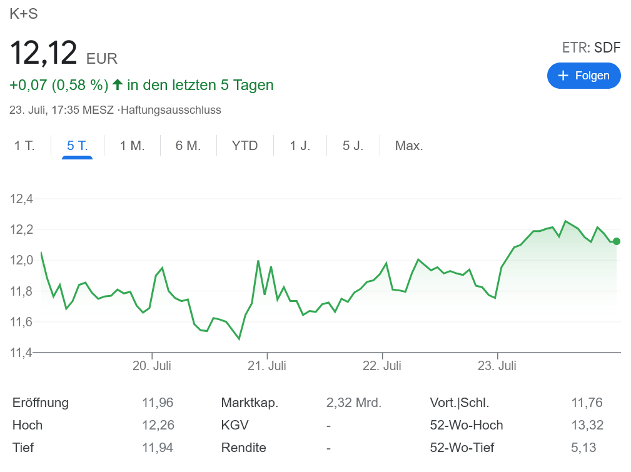This screenshot has height=472, width=631.
Task: Click the KGV label
Action: coord(235,425)
